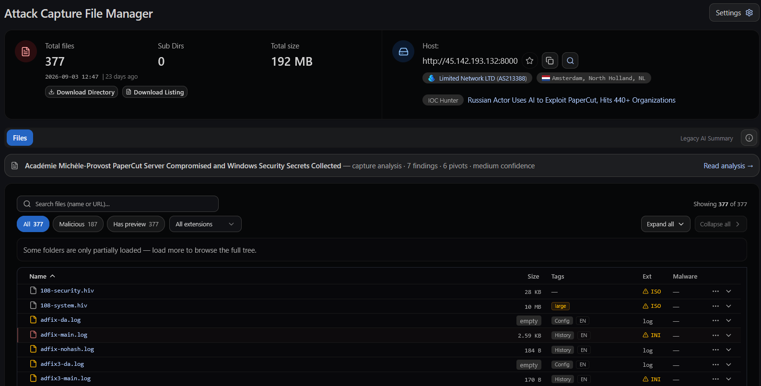Open more options for adfix-nohash.log
Image resolution: width=761 pixels, height=386 pixels.
(x=715, y=350)
